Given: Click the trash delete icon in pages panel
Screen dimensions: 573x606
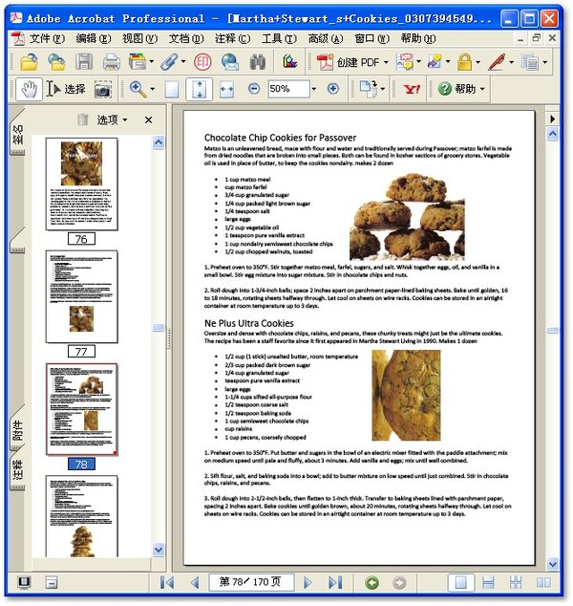Looking at the screenshot, I should [x=83, y=119].
